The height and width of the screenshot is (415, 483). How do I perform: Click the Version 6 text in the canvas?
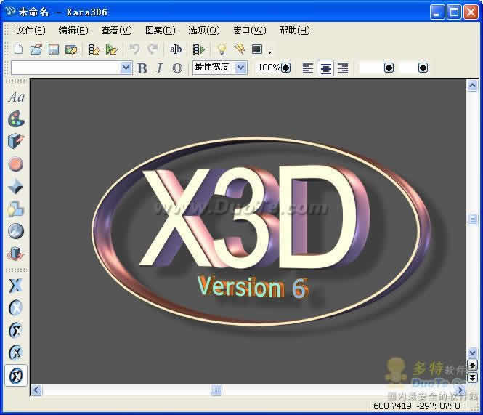[x=253, y=287]
